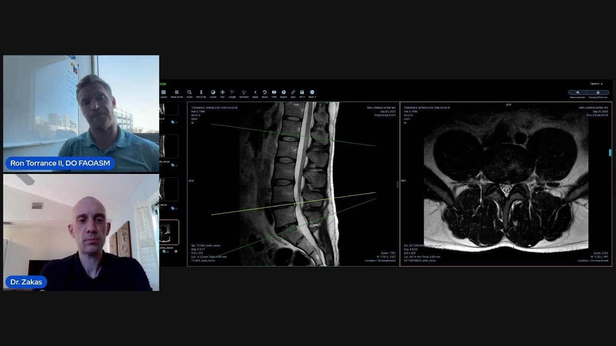This screenshot has width=616, height=346.
Task: Open the Options dropdown menu
Action: click(x=597, y=84)
